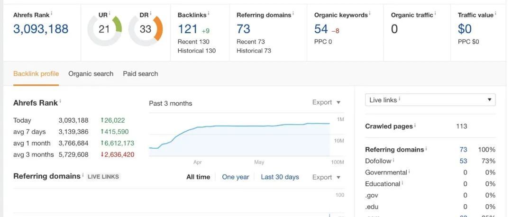Click info icon next to Ahrefs Rank header
Screen dimensions: 512x217
tap(52, 13)
